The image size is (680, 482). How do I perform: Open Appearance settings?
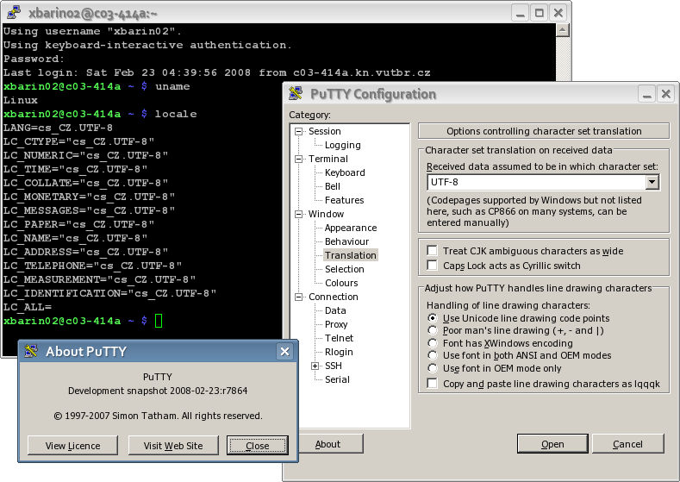[x=351, y=228]
